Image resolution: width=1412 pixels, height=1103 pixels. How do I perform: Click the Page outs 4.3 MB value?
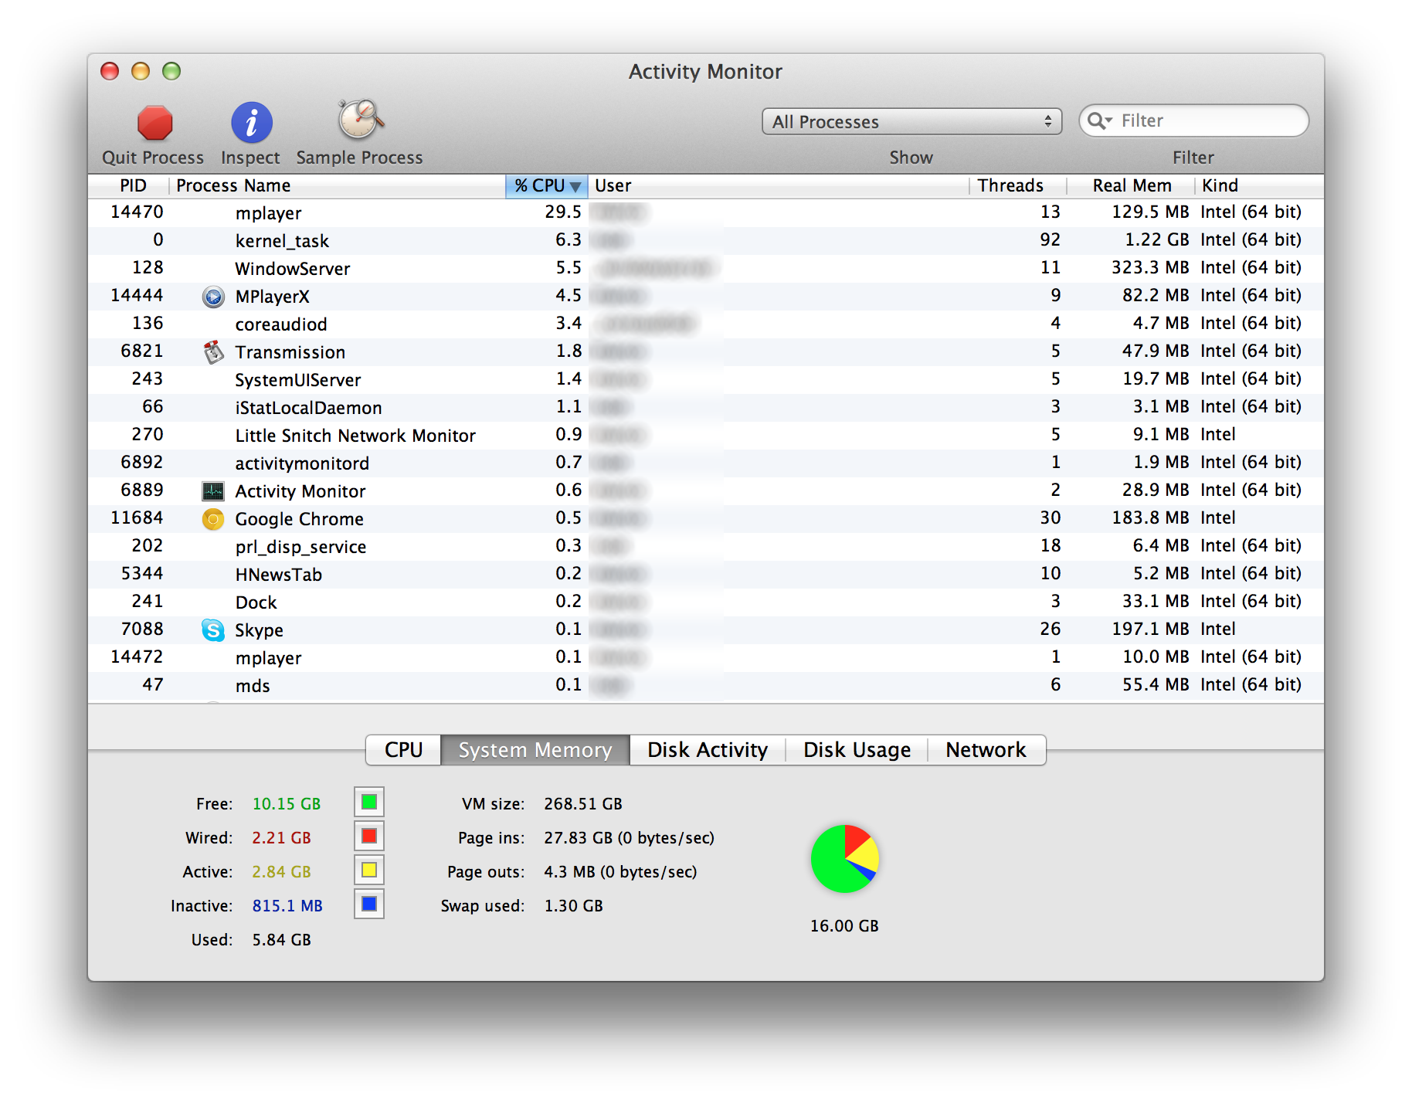point(620,872)
